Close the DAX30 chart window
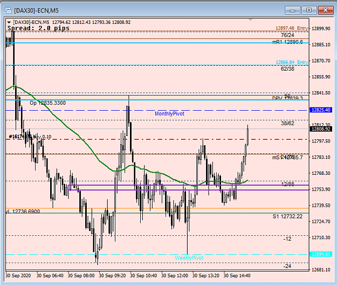 click(326, 10)
